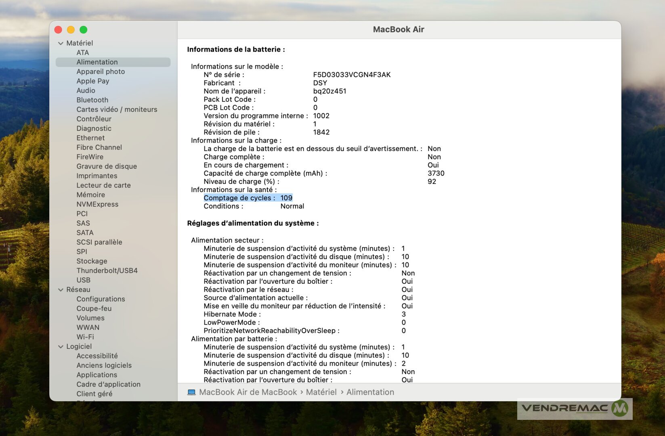Collapse the Réseau section chevron
665x436 pixels.
(61, 290)
